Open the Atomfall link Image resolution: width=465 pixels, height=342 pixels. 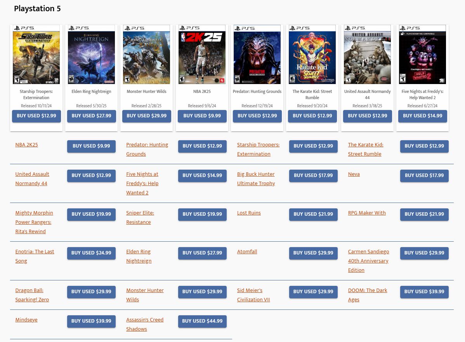(x=247, y=252)
